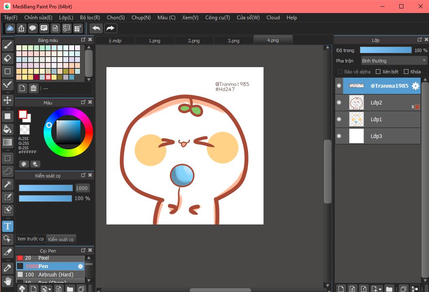Close the Bảng màu panel
The image size is (429, 292).
[90, 40]
